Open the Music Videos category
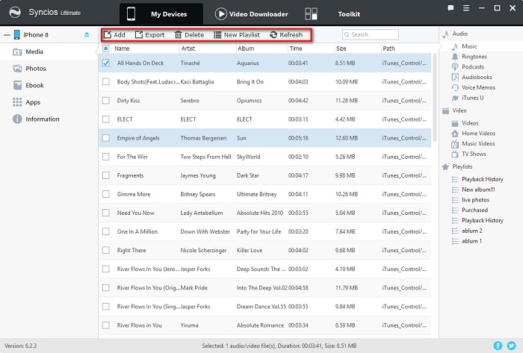This screenshot has width=523, height=353. (x=478, y=144)
